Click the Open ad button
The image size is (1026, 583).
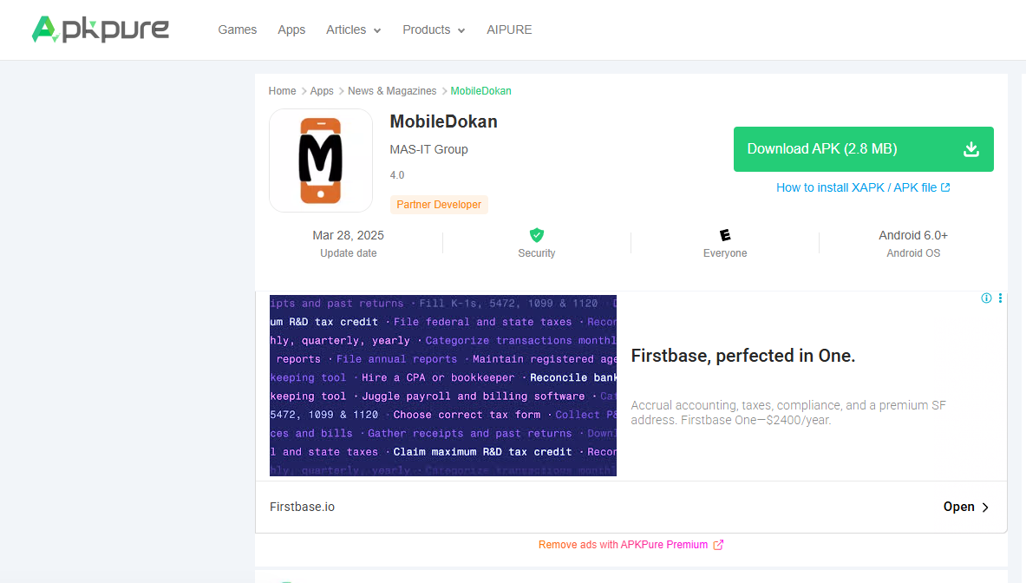click(966, 508)
